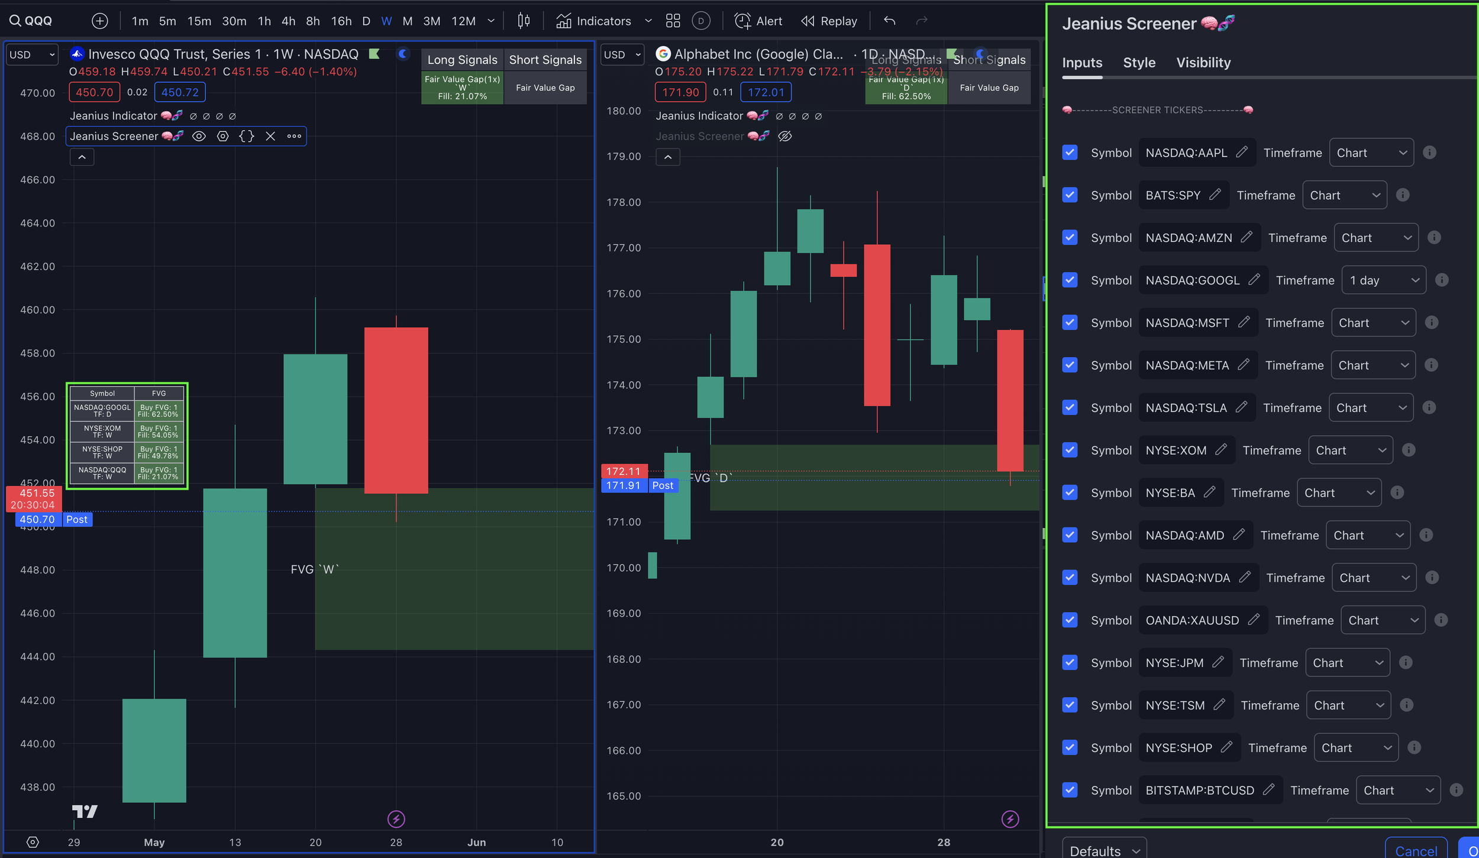Collapse indicator legend on Alphabet chart

tap(668, 157)
